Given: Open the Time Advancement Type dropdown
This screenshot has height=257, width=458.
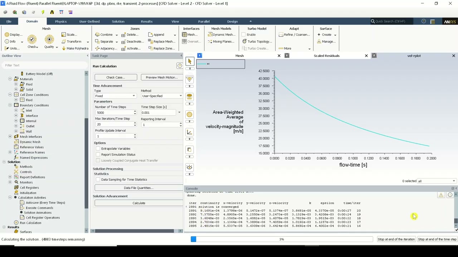Looking at the screenshot, I should click(115, 96).
